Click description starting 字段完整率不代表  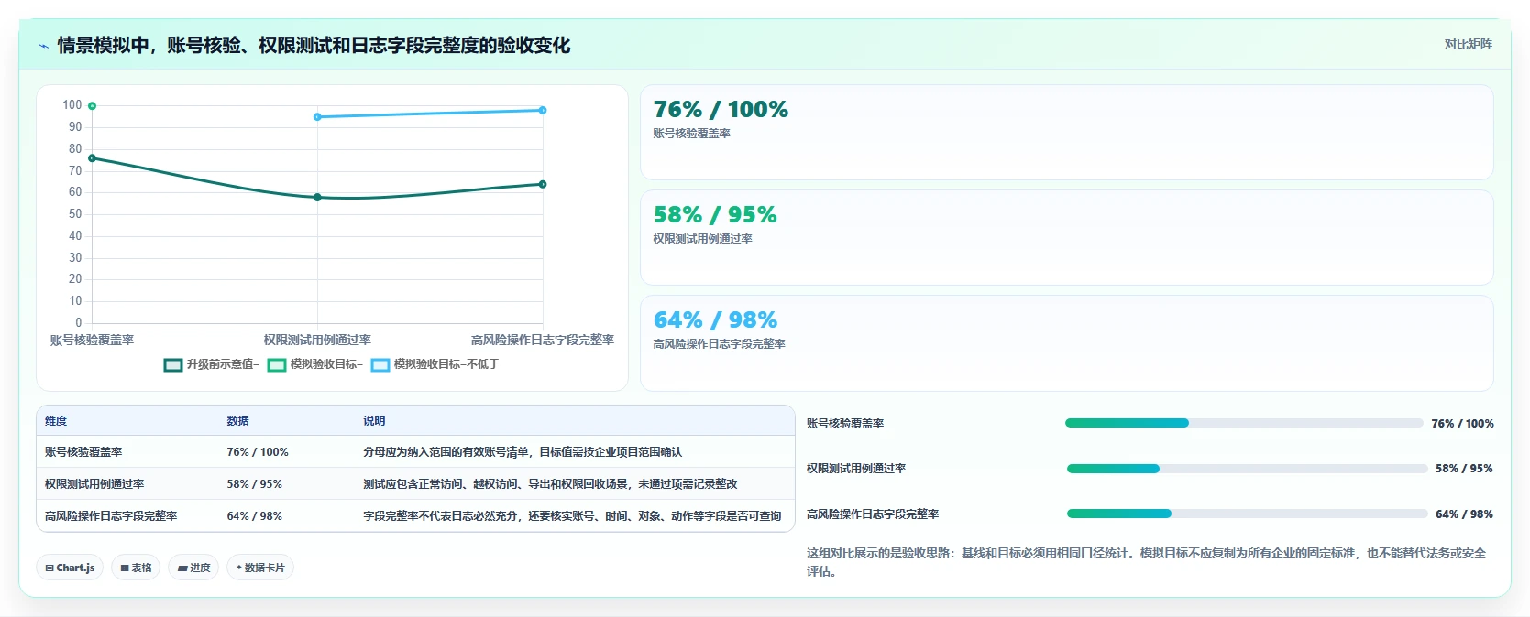(x=572, y=516)
